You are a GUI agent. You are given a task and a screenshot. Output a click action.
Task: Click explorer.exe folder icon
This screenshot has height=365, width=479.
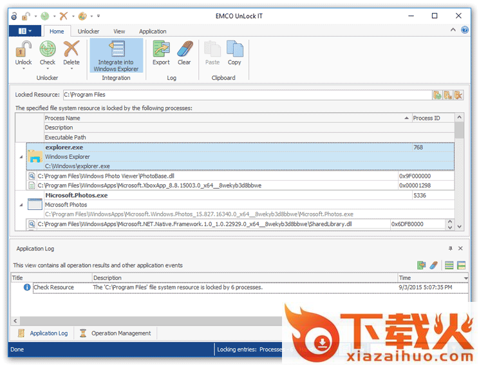[35, 156]
